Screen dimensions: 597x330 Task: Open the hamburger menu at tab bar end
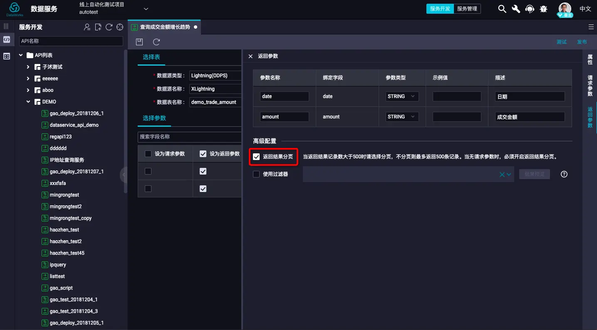click(591, 27)
